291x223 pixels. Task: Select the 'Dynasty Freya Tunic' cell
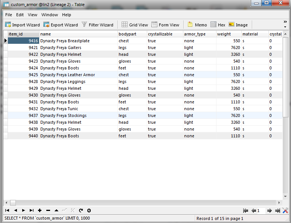pyautogui.click(x=79, y=109)
